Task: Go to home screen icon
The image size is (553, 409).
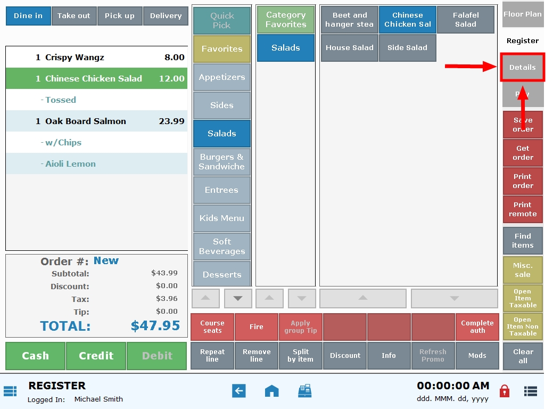Action: [x=271, y=391]
